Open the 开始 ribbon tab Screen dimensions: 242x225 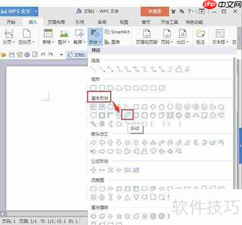point(11,22)
